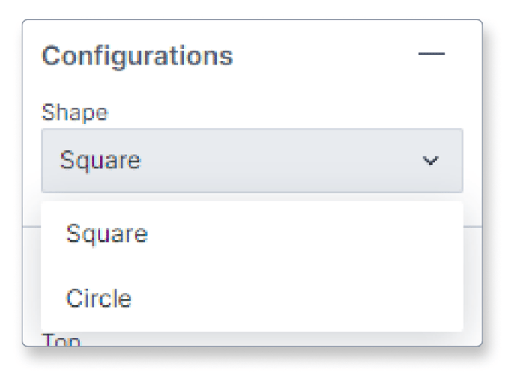
Task: Click the Shape combo box showing Square
Action: click(x=252, y=161)
